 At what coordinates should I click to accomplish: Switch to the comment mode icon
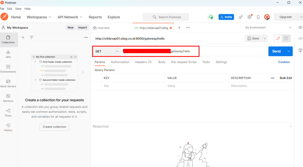(286, 38)
